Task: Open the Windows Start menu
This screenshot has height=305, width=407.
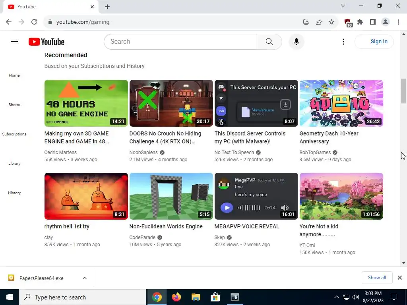Action: 10,297
